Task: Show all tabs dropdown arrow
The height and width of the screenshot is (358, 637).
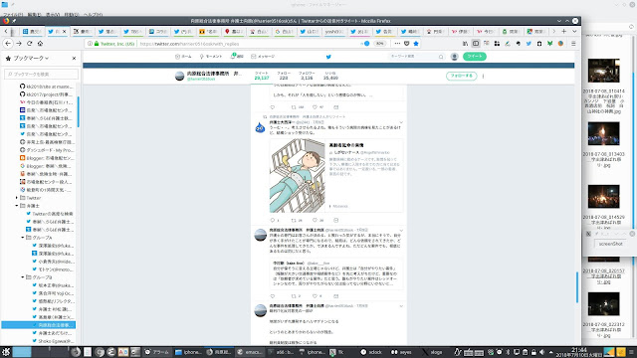Action: pyautogui.click(x=574, y=31)
